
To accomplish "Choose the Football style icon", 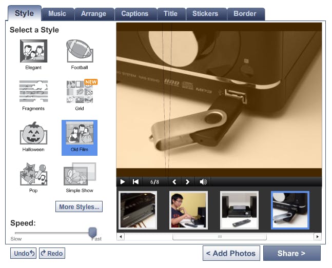I will tap(80, 51).
